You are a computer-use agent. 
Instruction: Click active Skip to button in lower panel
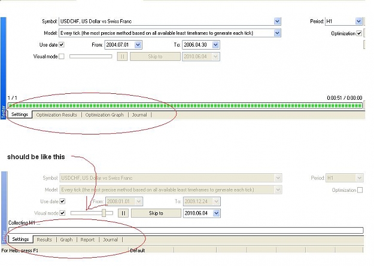156,213
